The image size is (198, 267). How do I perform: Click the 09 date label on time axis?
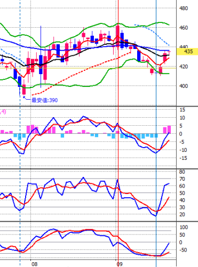pyautogui.click(x=120, y=264)
